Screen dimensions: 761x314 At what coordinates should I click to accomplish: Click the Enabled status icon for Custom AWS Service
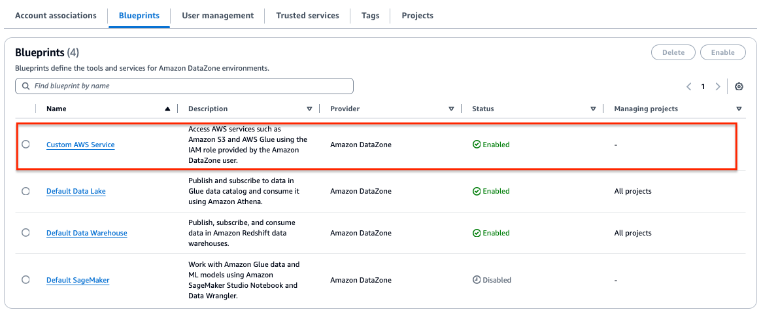(x=477, y=145)
